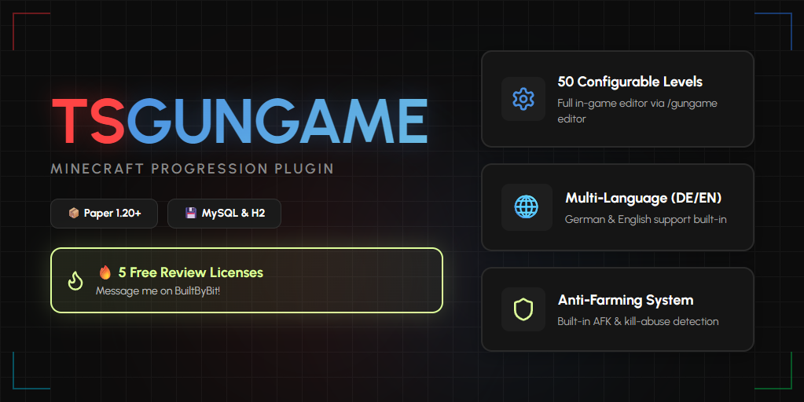804x402 pixels.
Task: Click "Built-in AFK & kill-abuse detection" text
Action: [638, 322]
